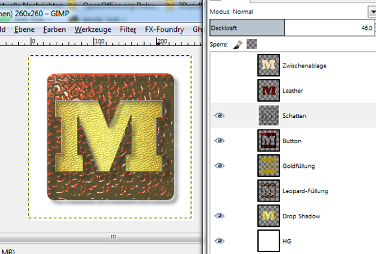Viewport: 376px width, 254px height.
Task: Click the Drop Shadow layer name
Action: click(301, 216)
